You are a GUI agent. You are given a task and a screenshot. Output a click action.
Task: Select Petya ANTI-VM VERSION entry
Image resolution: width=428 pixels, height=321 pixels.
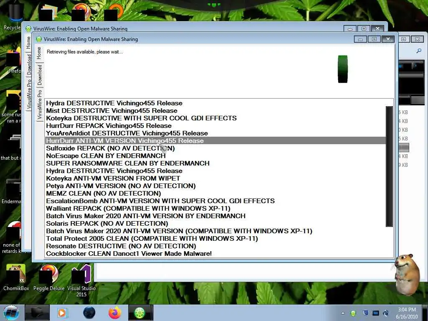(x=215, y=186)
